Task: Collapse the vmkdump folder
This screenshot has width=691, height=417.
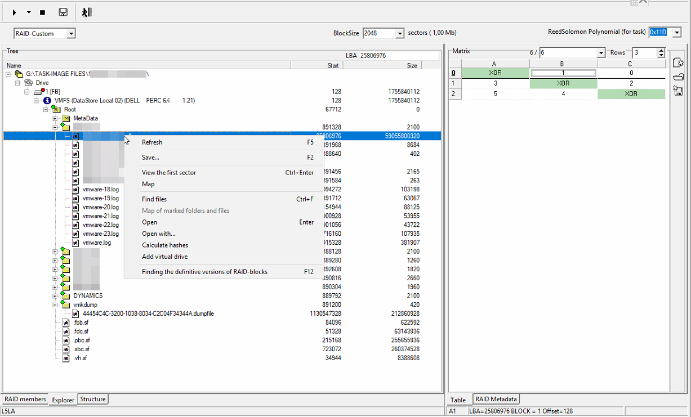Action: 55,304
